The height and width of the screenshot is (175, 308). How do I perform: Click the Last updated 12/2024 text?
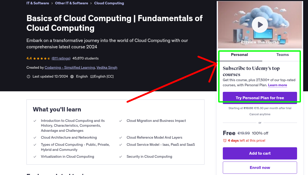[x=50, y=76]
